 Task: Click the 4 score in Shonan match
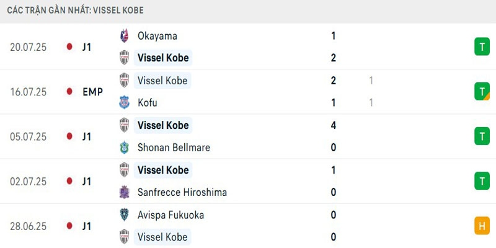(334, 125)
